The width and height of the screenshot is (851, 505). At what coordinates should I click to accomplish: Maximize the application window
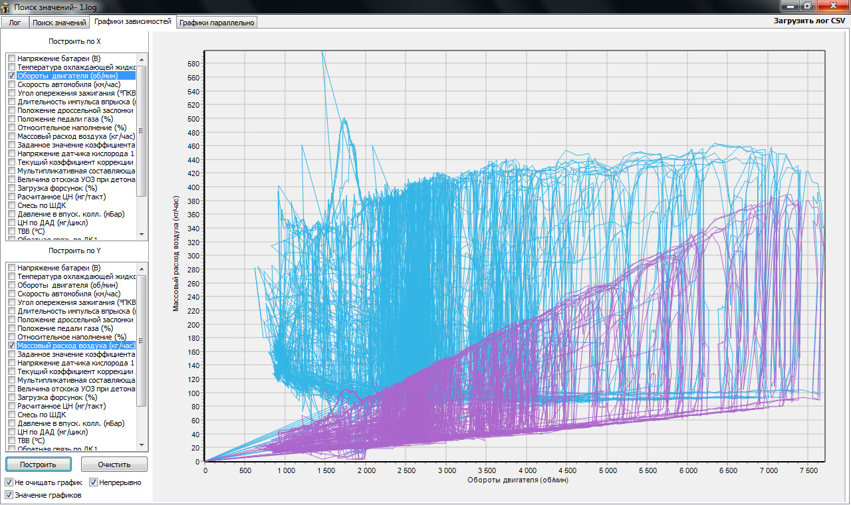point(808,5)
